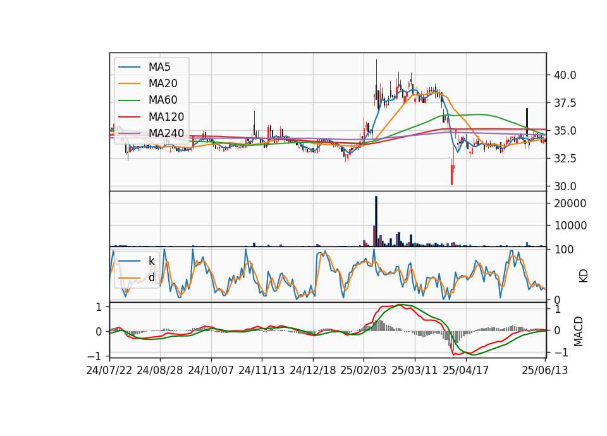Click the 100 label on KD axis

click(564, 250)
